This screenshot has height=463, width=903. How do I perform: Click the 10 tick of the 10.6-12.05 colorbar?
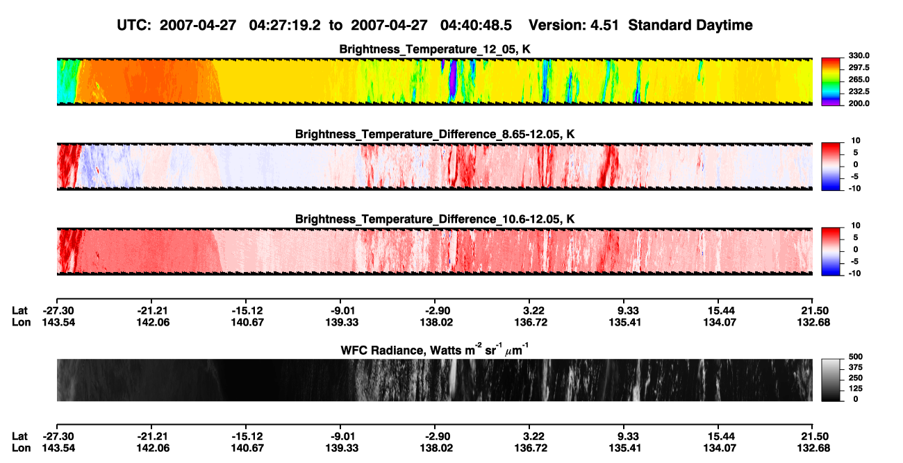[x=854, y=226]
